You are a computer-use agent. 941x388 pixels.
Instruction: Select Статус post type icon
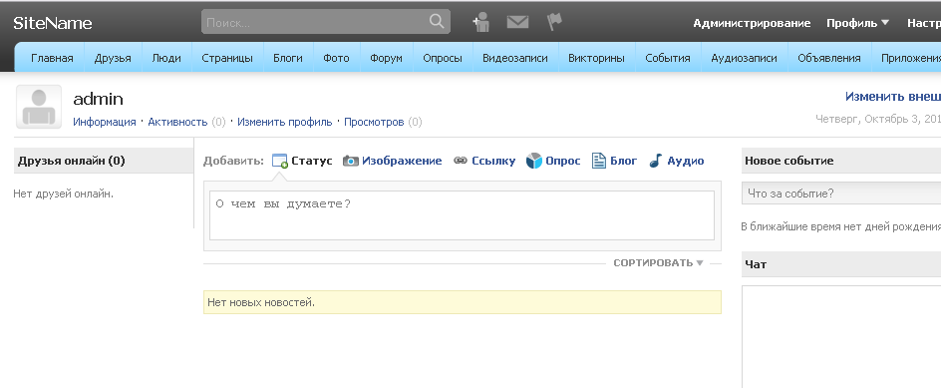pos(280,161)
